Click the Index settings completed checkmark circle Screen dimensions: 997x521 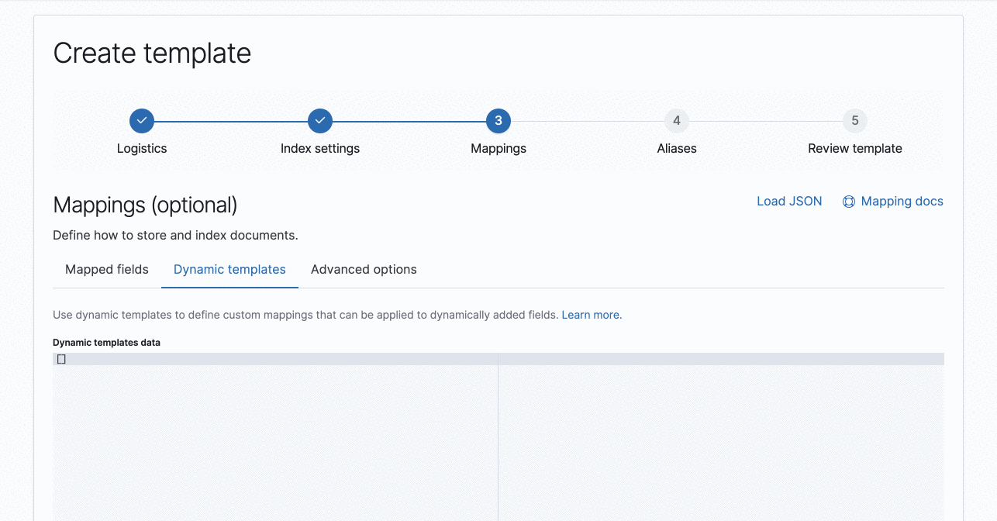tap(320, 121)
